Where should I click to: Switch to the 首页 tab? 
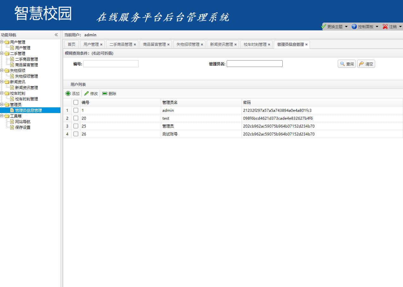click(71, 44)
